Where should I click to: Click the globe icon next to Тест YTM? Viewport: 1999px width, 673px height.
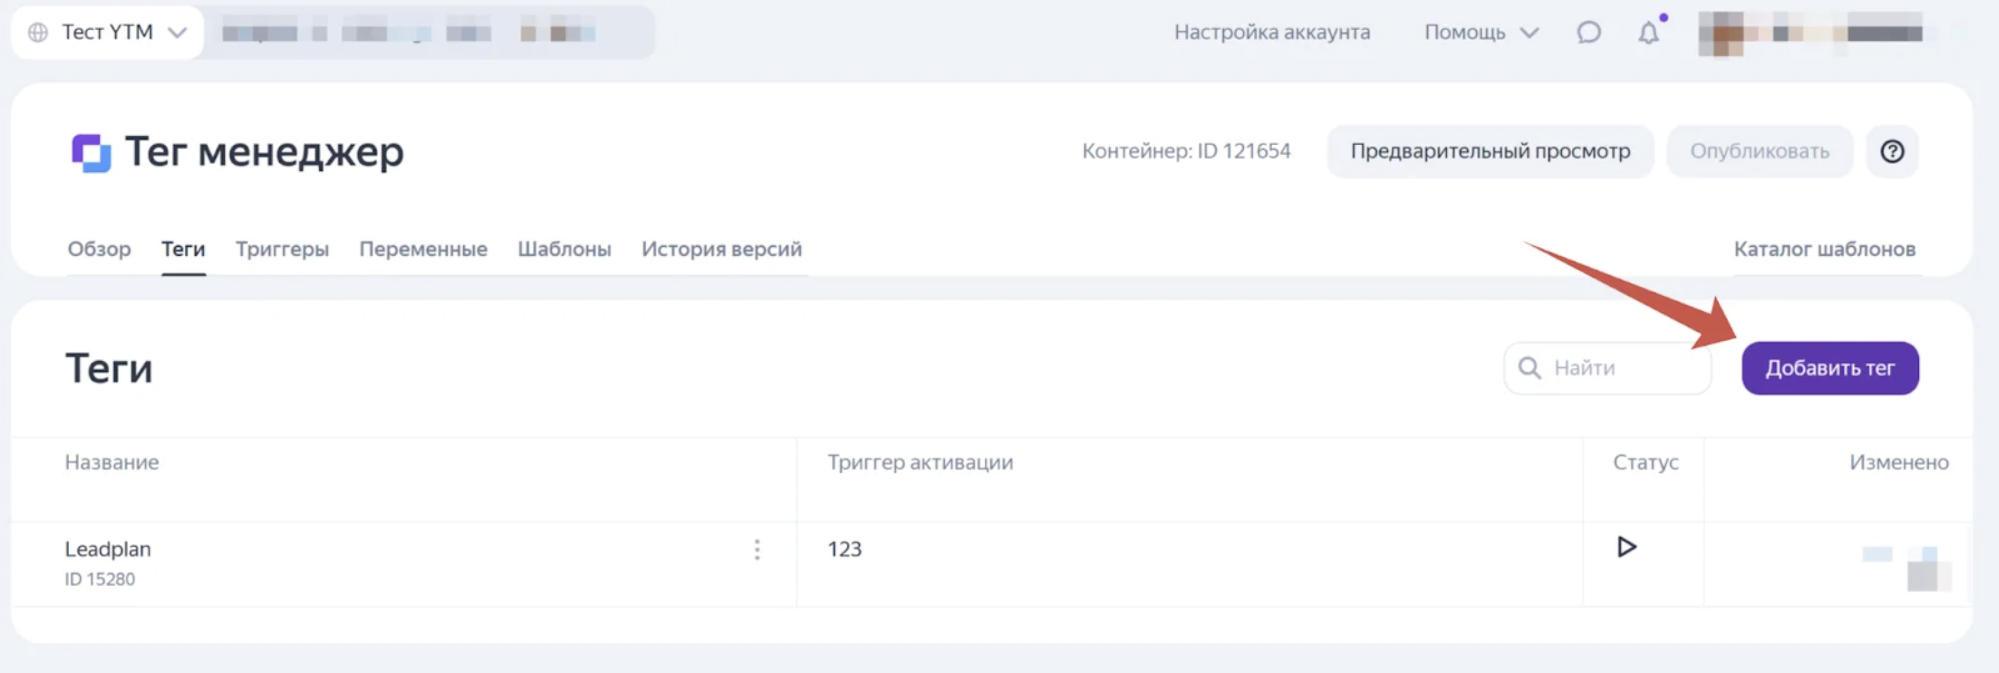(38, 33)
